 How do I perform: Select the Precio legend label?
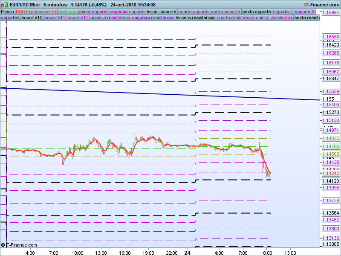pyautogui.click(x=7, y=12)
